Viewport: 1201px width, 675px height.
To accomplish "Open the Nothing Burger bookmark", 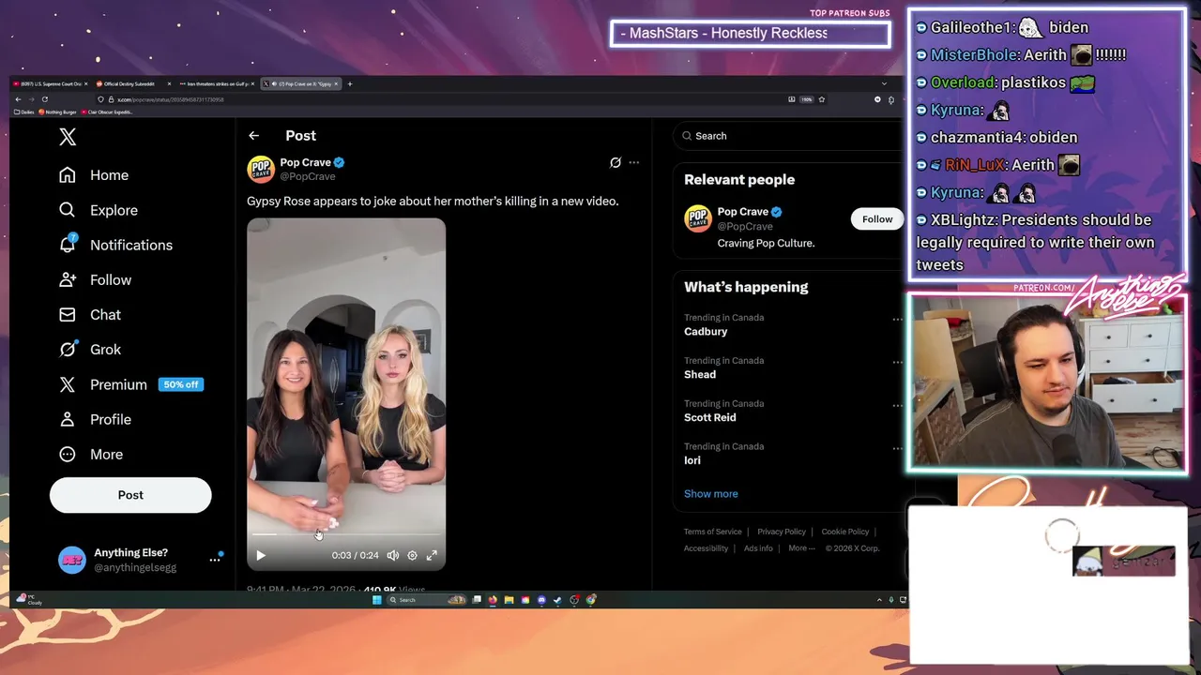I will click(58, 112).
